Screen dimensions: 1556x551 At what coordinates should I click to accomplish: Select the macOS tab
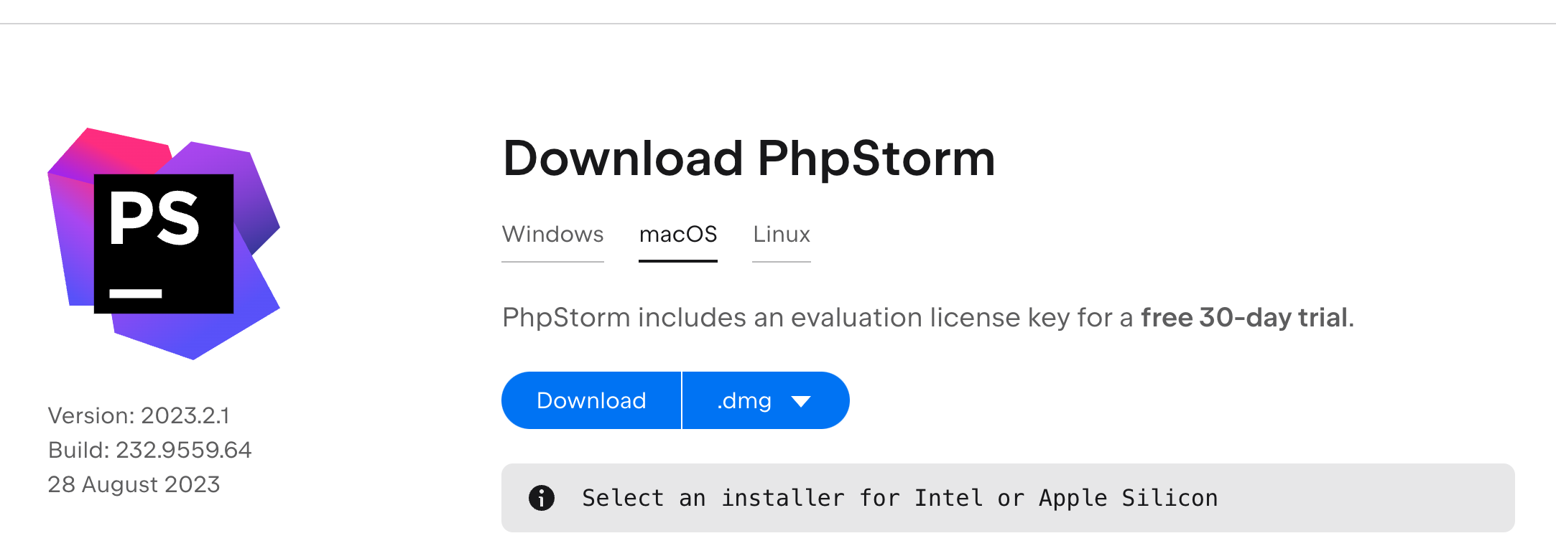[x=677, y=235]
